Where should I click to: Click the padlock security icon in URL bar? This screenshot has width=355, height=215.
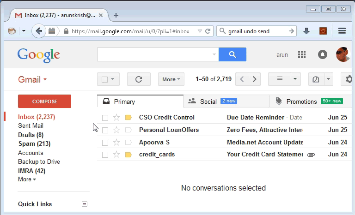click(x=66, y=31)
